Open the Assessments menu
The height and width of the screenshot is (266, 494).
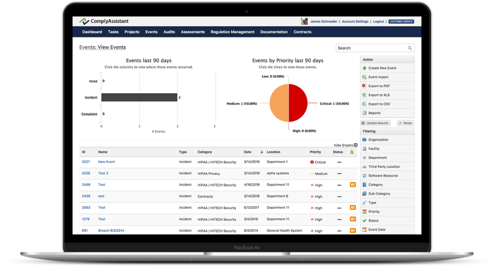coord(192,32)
